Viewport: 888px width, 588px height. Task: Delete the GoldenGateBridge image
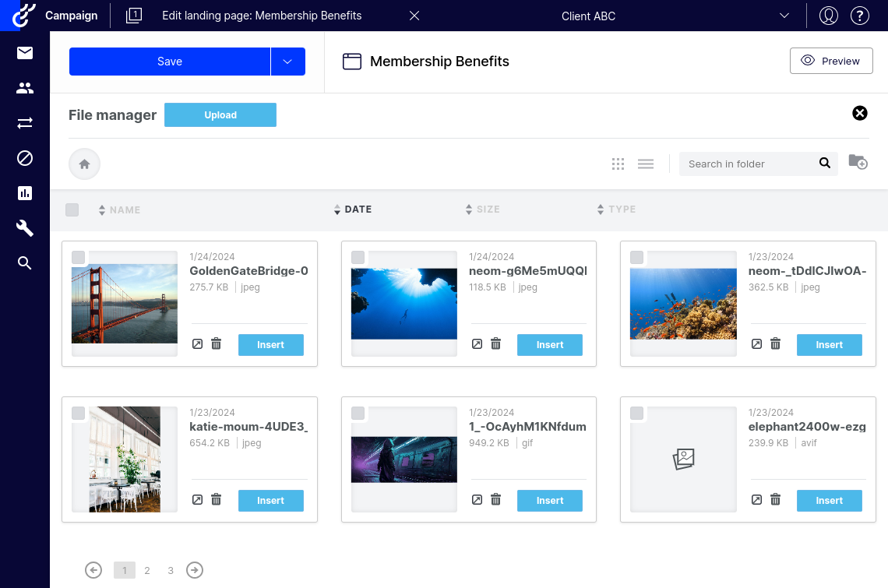pyautogui.click(x=217, y=344)
